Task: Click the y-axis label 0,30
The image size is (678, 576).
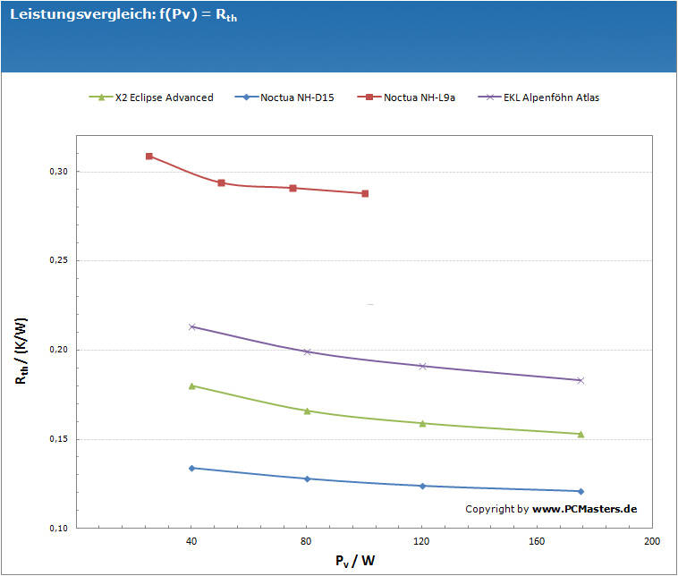Action: click(x=59, y=172)
